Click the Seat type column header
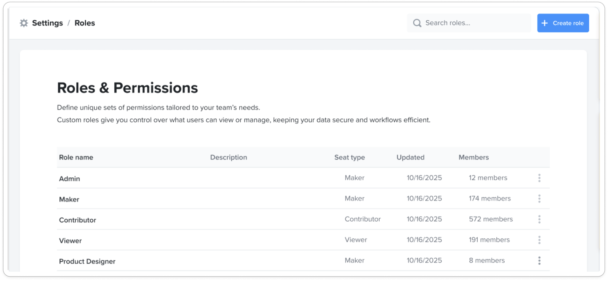This screenshot has width=608, height=281. (x=349, y=157)
